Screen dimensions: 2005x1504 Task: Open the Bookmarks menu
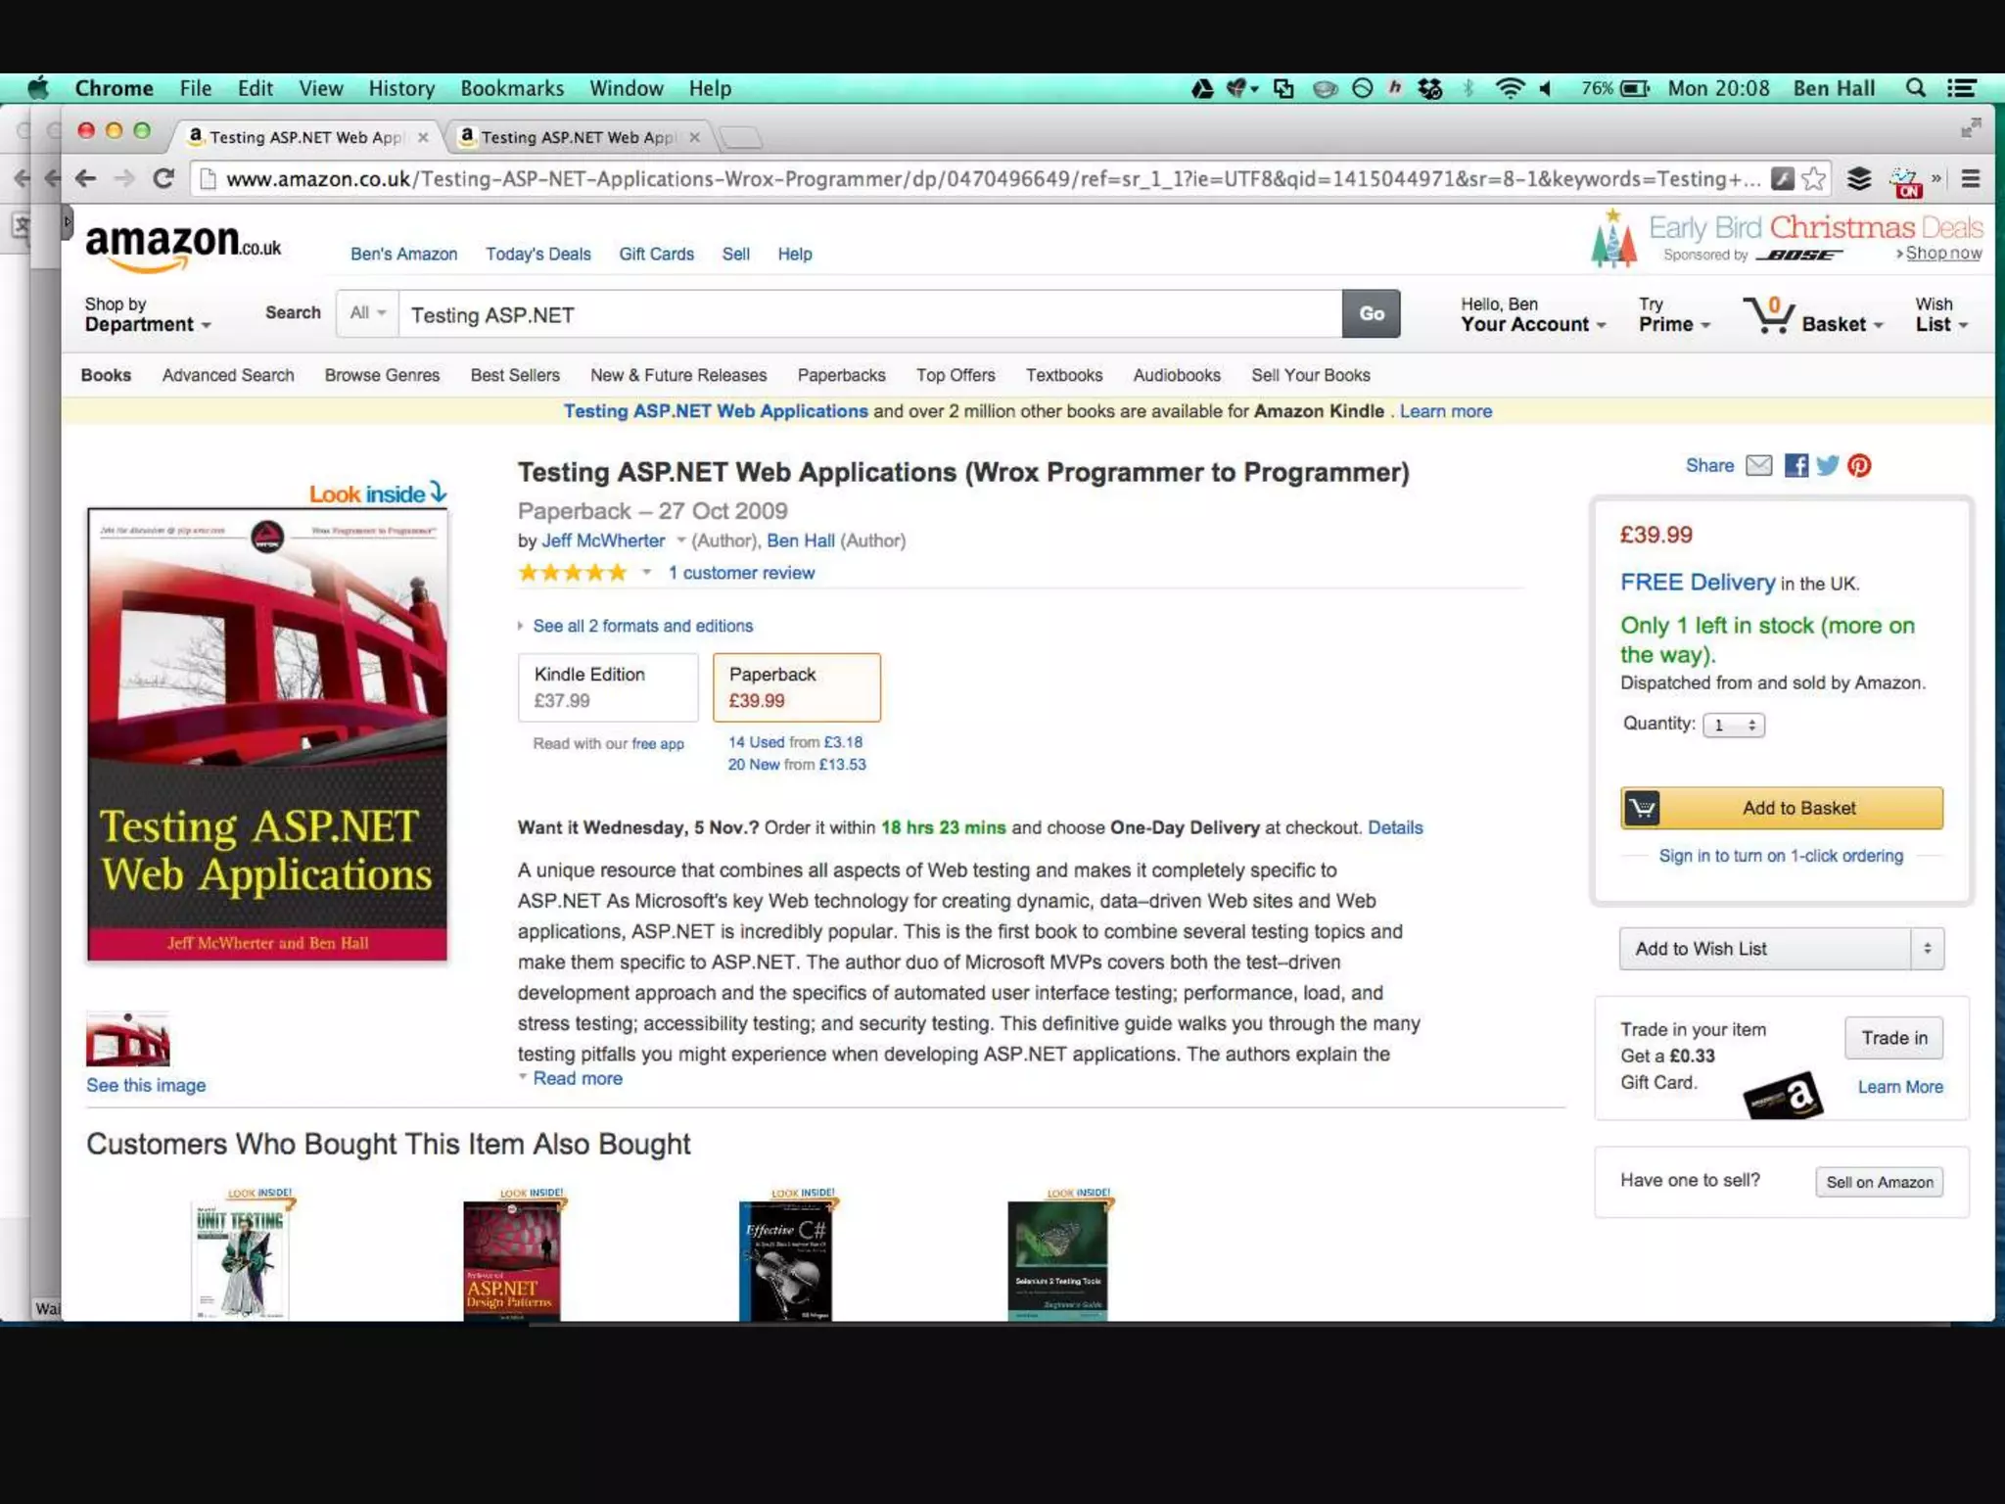pos(512,88)
